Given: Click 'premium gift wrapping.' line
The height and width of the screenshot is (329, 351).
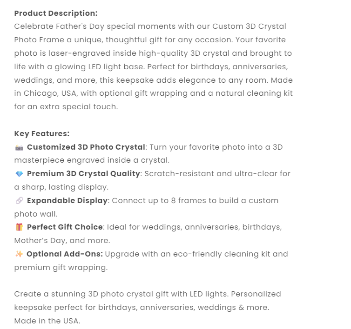Looking at the screenshot, I should [61, 268].
